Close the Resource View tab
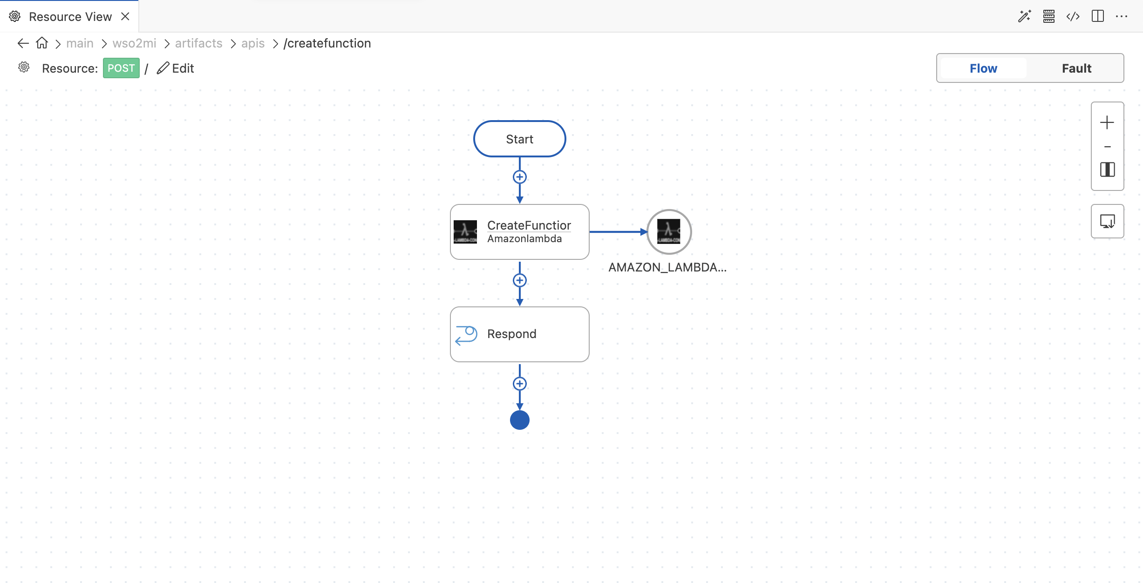Image resolution: width=1143 pixels, height=583 pixels. coord(125,16)
